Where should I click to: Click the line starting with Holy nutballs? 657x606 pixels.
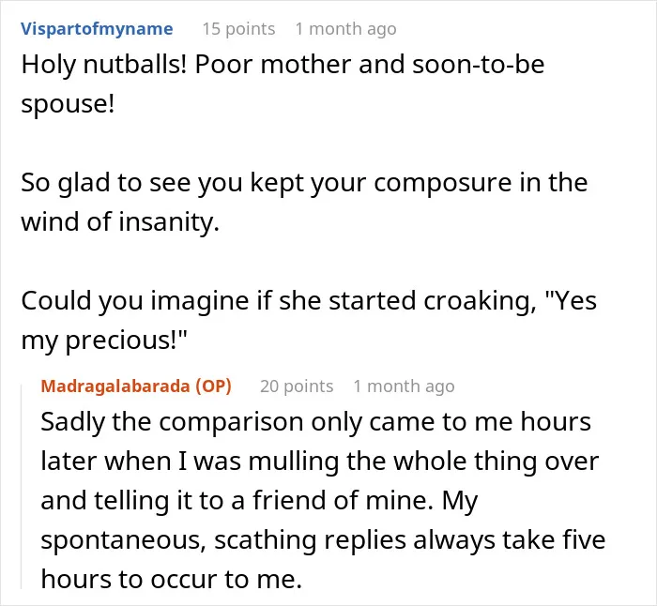pyautogui.click(x=283, y=65)
